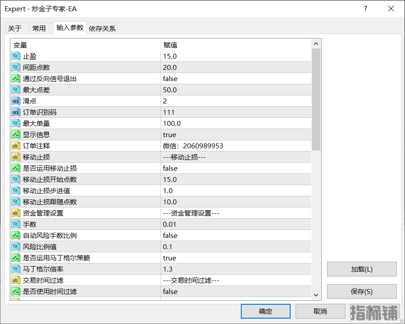Click the double icon beside 移动止损步进值
The image size is (405, 324).
16,190
